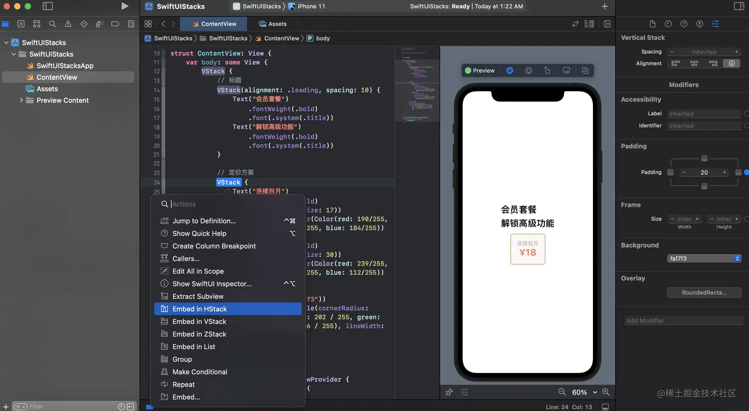Toggle the bottom padding checkbox

pos(704,186)
